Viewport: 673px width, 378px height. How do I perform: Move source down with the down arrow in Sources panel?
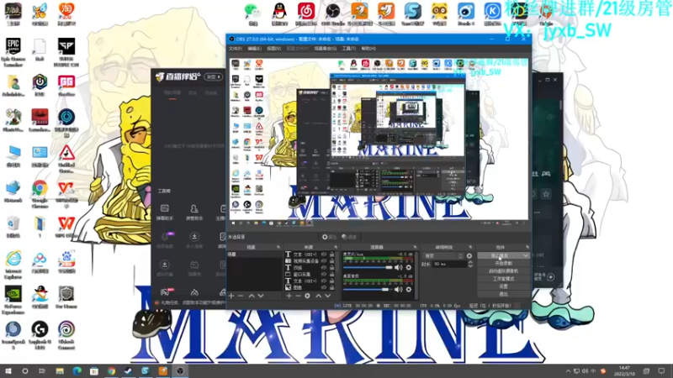327,296
